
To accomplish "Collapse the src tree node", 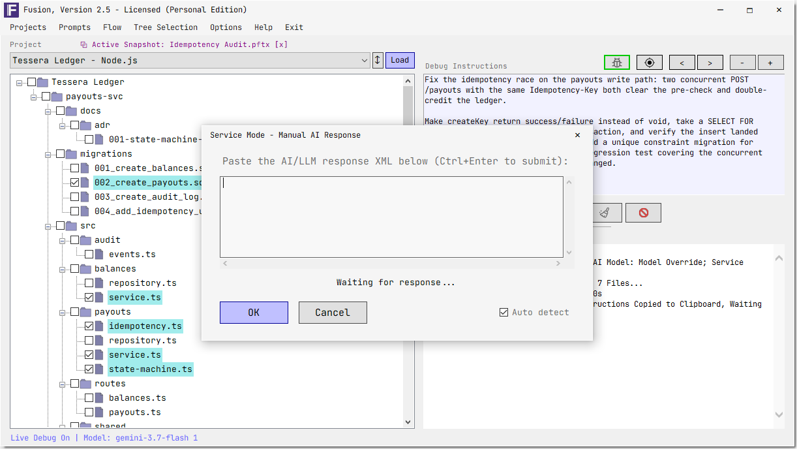I will point(48,226).
